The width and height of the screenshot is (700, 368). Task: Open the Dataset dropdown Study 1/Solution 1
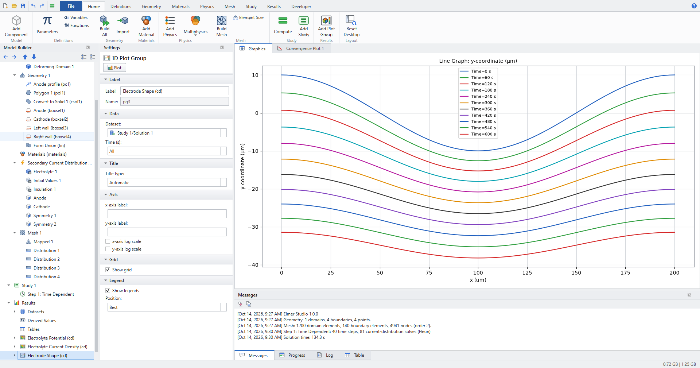pos(167,133)
